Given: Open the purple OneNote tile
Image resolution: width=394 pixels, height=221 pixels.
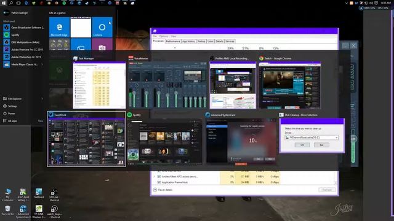Looking at the screenshot, I should tap(102, 44).
